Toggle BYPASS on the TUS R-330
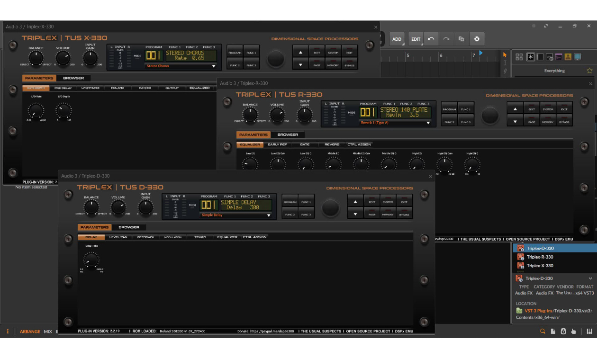The height and width of the screenshot is (358, 597). click(564, 121)
